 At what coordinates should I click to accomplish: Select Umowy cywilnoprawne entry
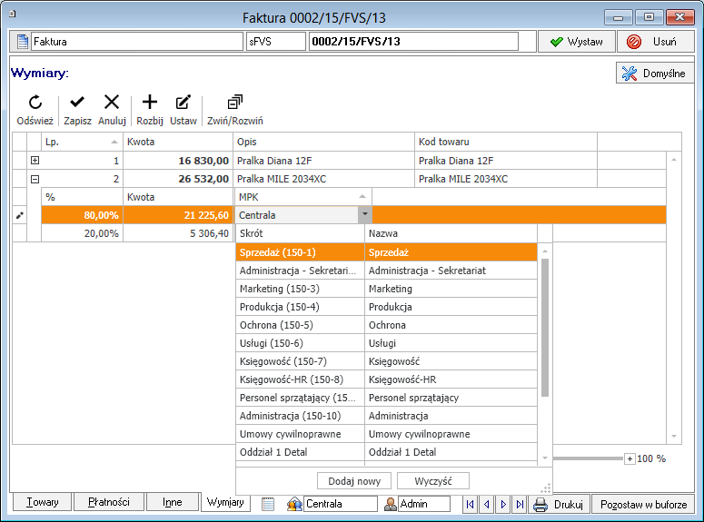pos(387,434)
